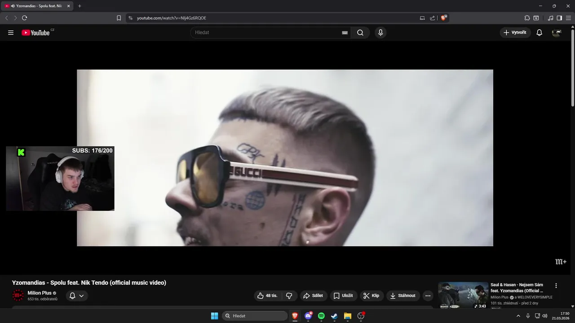Open the YouTube guide hamburger menu
The image size is (575, 323).
click(11, 33)
